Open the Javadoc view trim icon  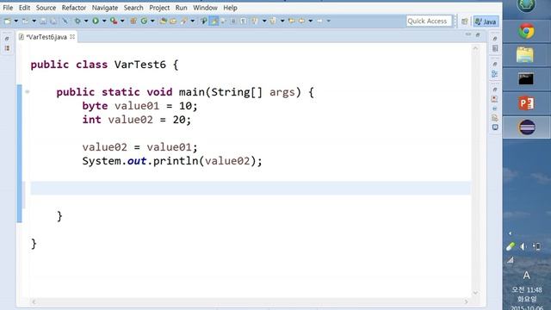click(x=495, y=108)
